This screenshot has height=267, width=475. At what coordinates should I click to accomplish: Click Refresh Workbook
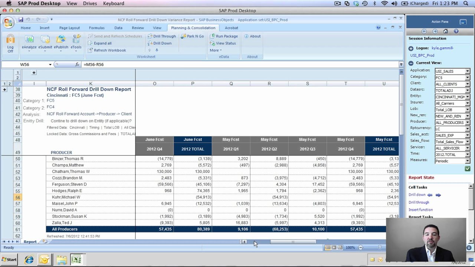click(107, 50)
